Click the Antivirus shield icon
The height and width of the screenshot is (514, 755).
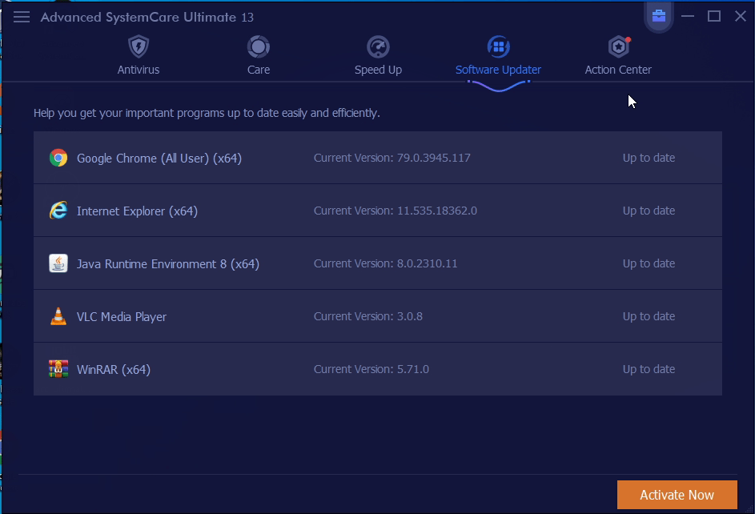pyautogui.click(x=139, y=46)
